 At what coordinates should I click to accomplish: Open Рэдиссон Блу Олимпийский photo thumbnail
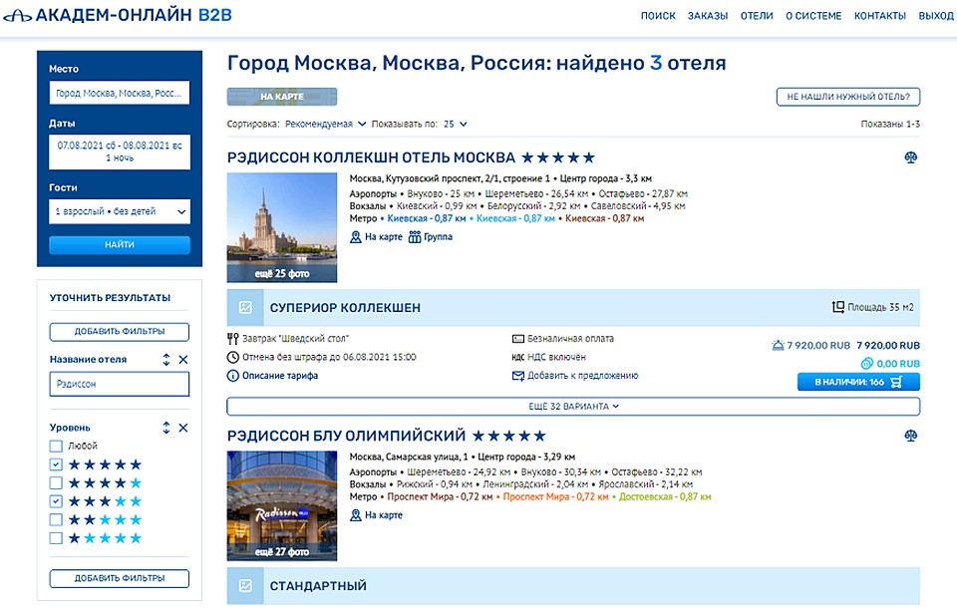(282, 506)
